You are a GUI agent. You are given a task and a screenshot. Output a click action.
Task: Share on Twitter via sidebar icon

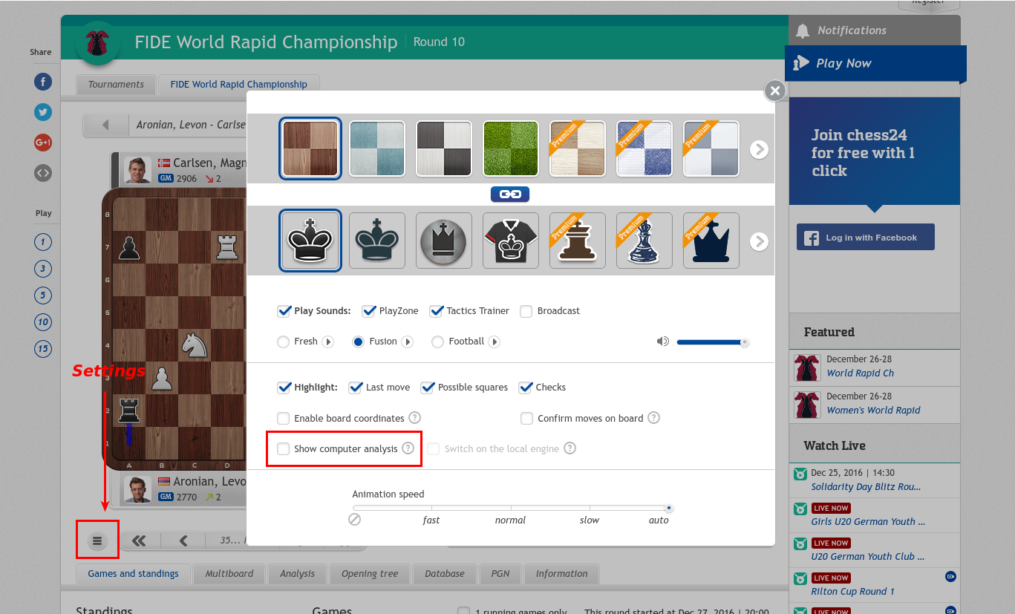tap(43, 112)
